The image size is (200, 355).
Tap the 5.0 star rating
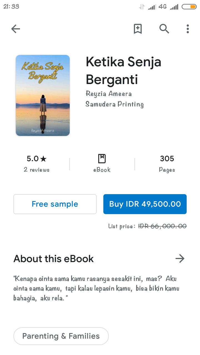(37, 159)
